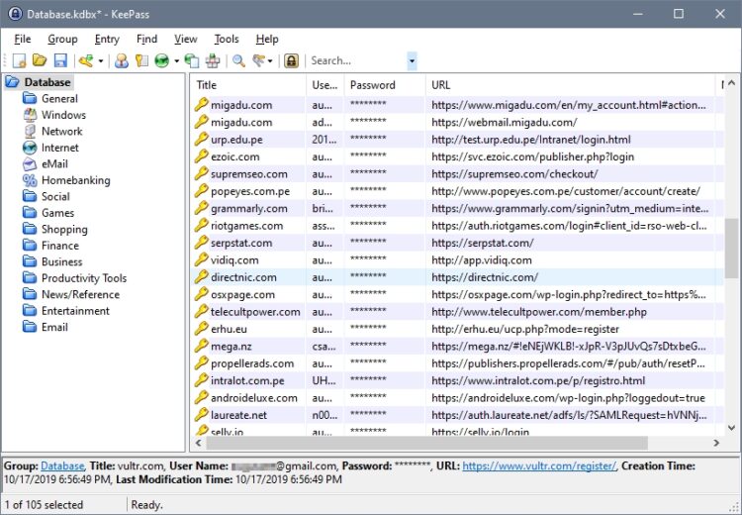
Task: Select the News/Reference group
Action: [x=80, y=295]
